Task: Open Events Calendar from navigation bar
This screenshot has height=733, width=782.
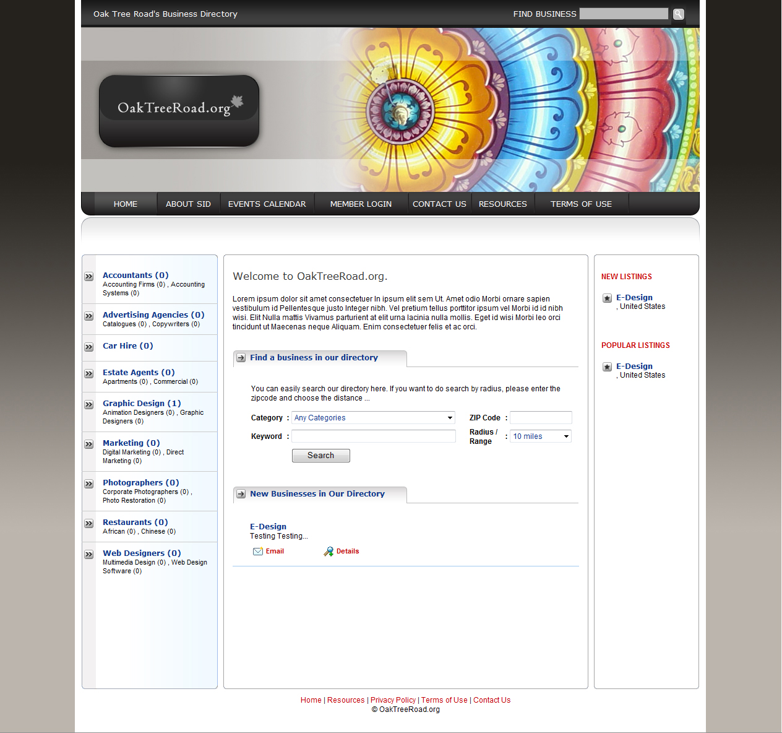Action: (267, 204)
